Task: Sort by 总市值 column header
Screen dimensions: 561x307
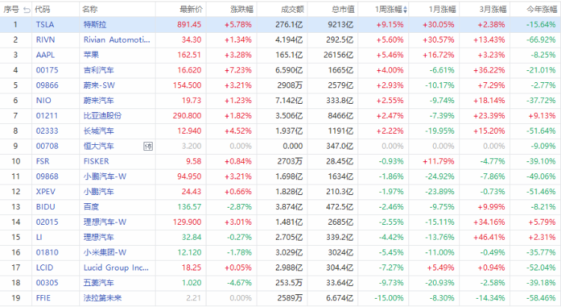Action: (x=342, y=10)
